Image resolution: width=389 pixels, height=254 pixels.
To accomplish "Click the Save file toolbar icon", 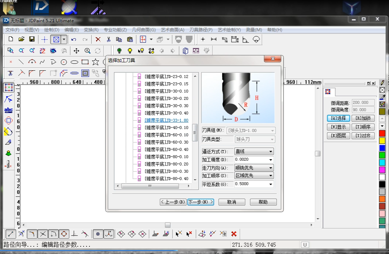I will tap(32, 39).
